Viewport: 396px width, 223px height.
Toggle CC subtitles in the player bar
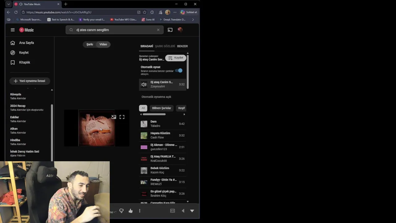coord(173,211)
